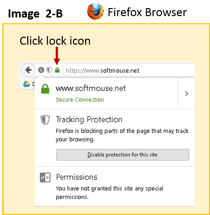Click the Firefox logo at the top
This screenshot has width=210, height=215.
coord(95,12)
